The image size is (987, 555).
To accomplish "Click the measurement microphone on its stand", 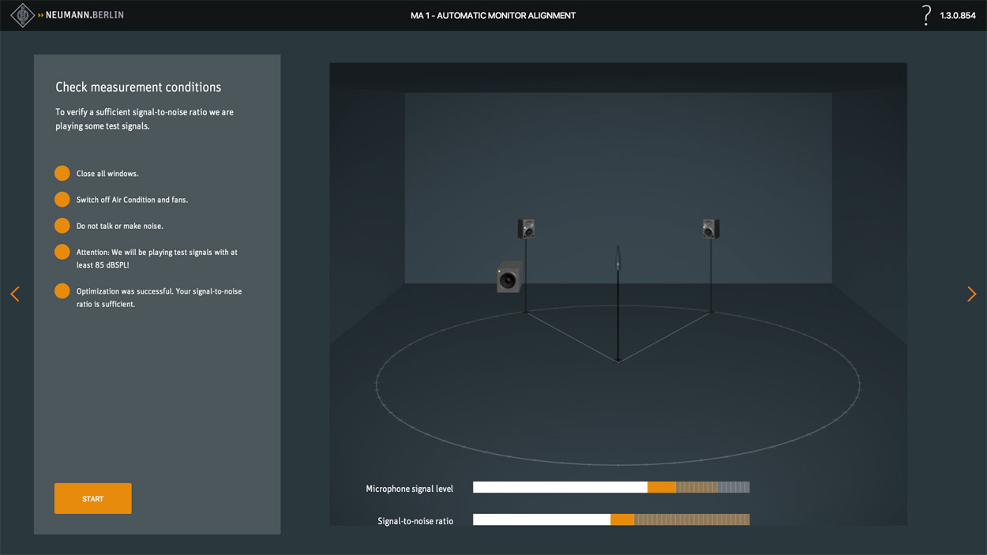I will pos(618,259).
